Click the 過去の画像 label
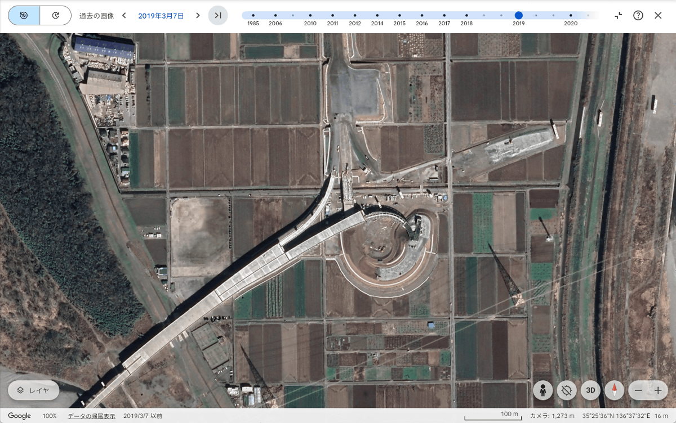676x423 pixels. pos(96,16)
